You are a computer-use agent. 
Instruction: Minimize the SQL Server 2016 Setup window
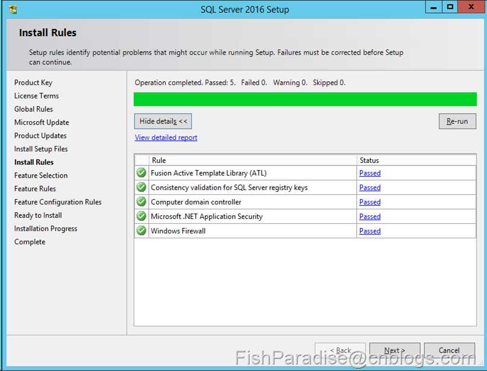click(x=433, y=7)
